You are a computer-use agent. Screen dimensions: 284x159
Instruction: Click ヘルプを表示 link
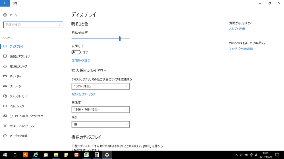point(237,29)
